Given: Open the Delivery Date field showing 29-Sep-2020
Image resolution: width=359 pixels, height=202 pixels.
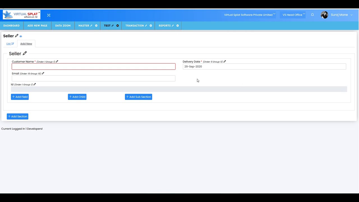Looking at the screenshot, I should pyautogui.click(x=264, y=66).
